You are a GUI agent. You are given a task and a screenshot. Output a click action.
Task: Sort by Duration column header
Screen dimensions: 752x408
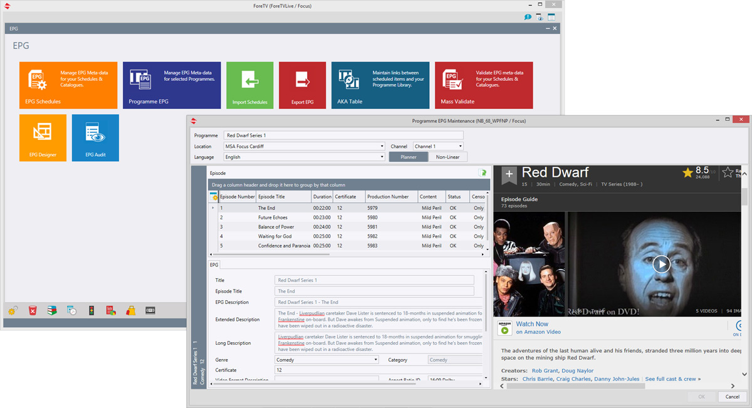(x=322, y=197)
